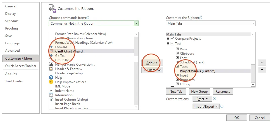The image size is (272, 123).
Task: Click the Go To arrow icon
Action: 51,56
